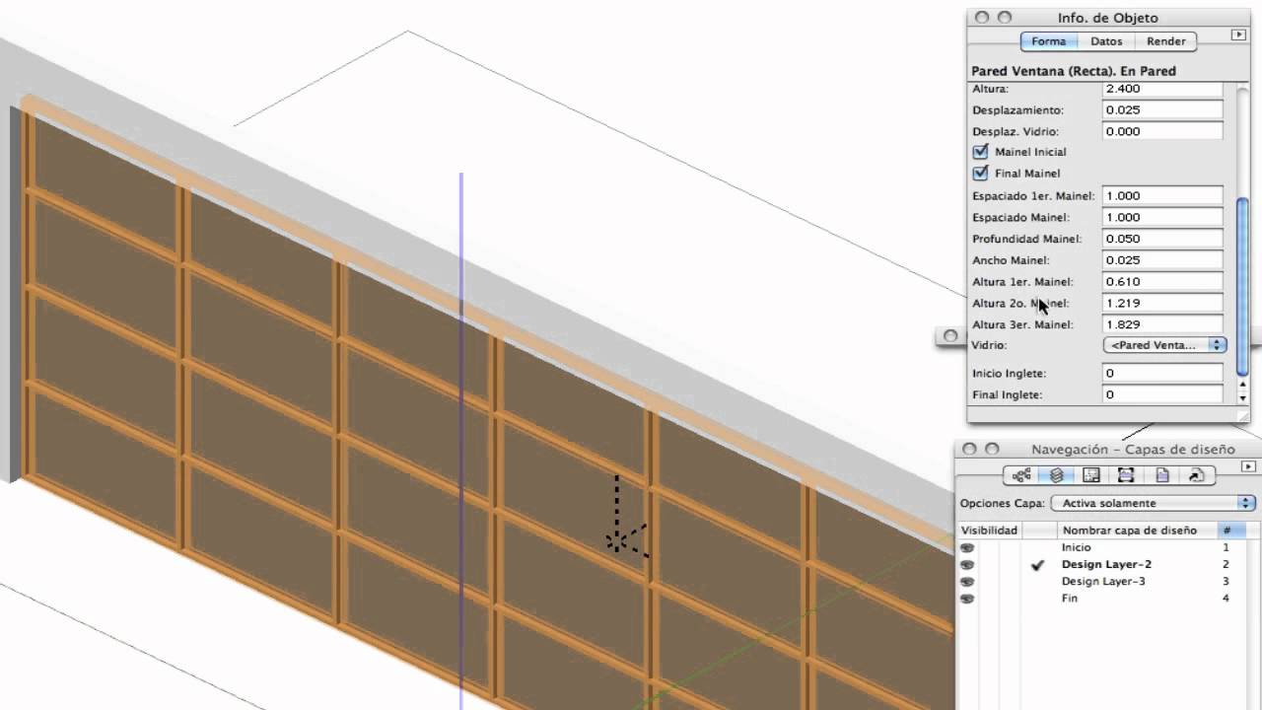The image size is (1262, 710).
Task: Open the Opciones Capa dropdown
Action: pos(1153,503)
